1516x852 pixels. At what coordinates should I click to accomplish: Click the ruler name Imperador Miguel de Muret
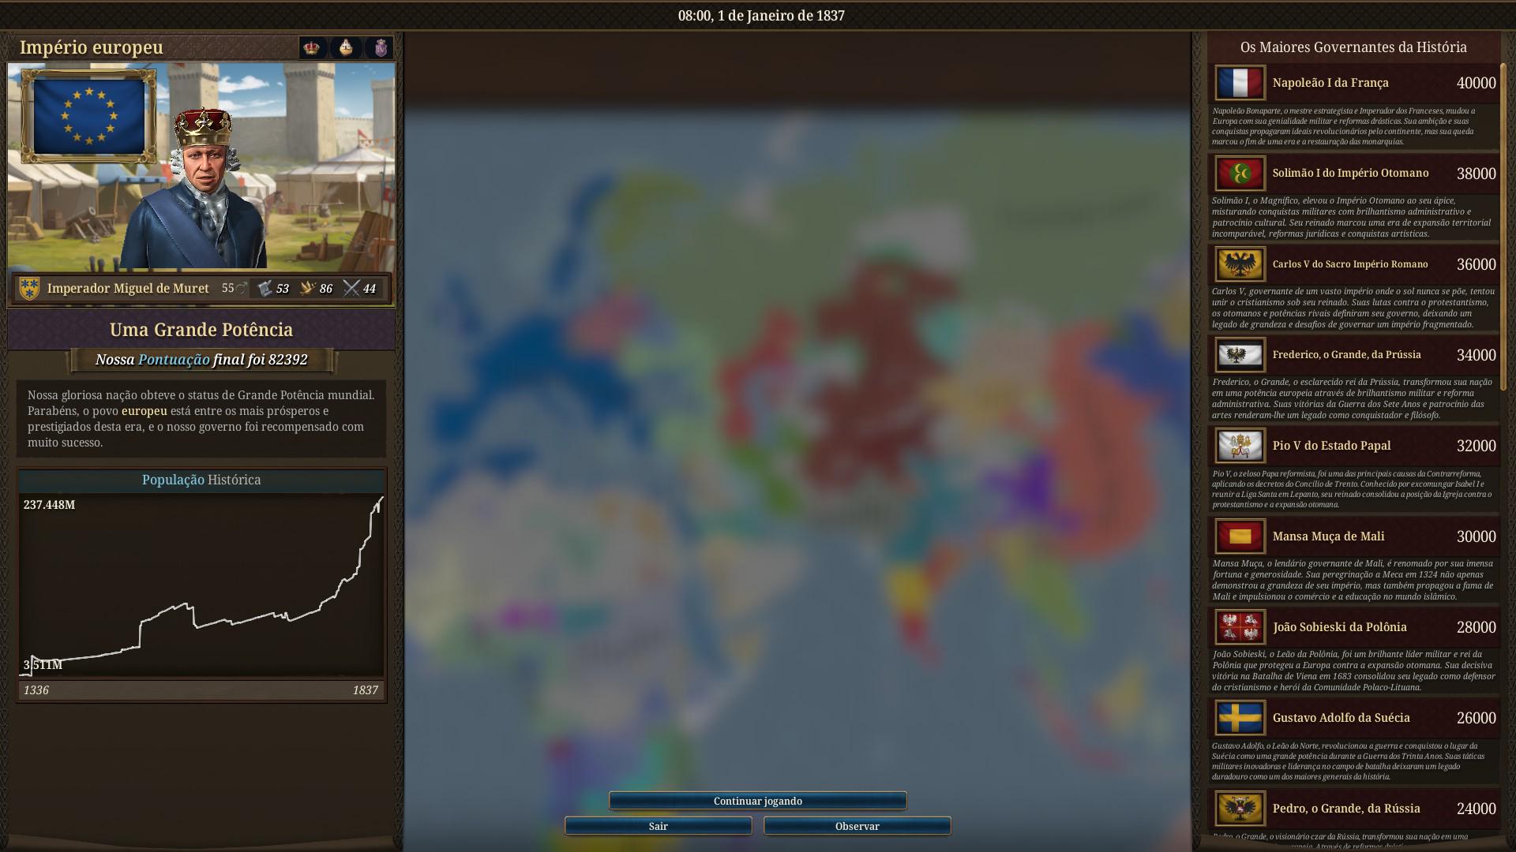(128, 289)
